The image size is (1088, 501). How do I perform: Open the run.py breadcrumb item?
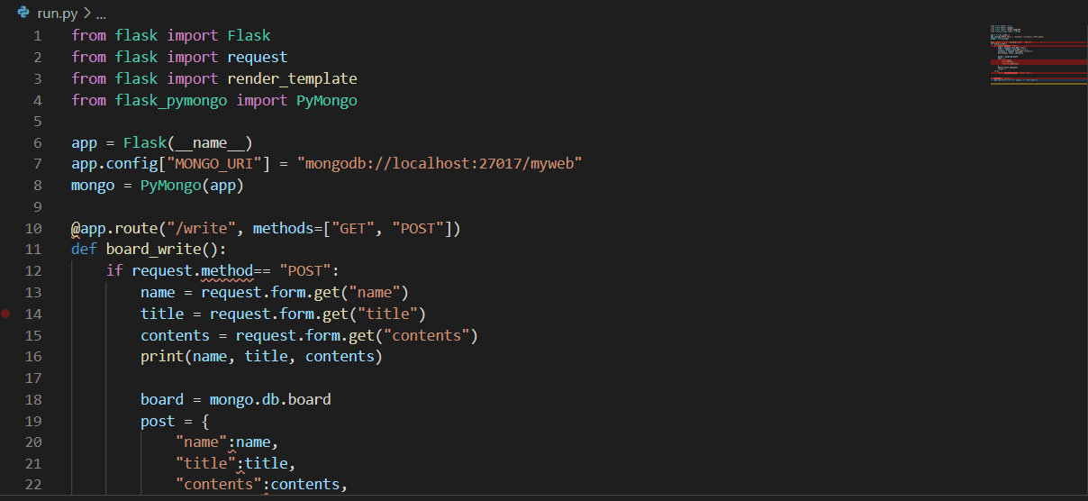point(57,14)
